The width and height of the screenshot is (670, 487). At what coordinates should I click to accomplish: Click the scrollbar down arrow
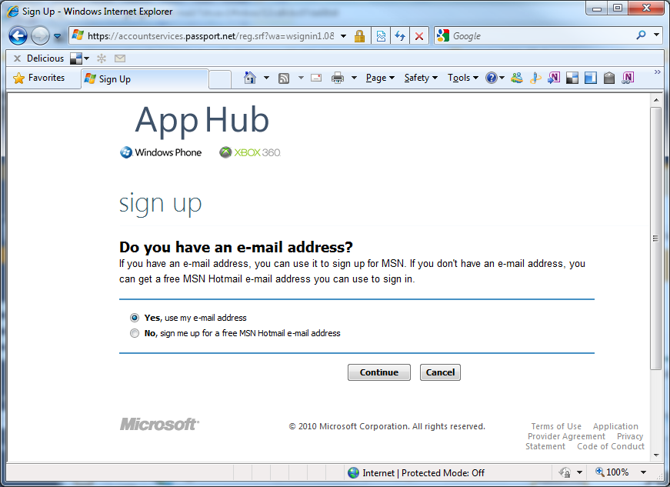coord(656,455)
